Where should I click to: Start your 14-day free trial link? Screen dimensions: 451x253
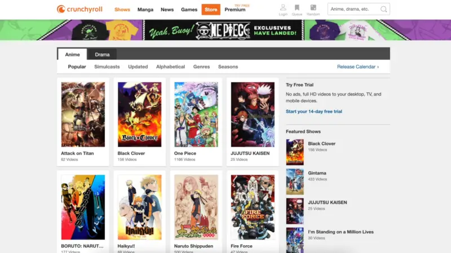coord(313,111)
